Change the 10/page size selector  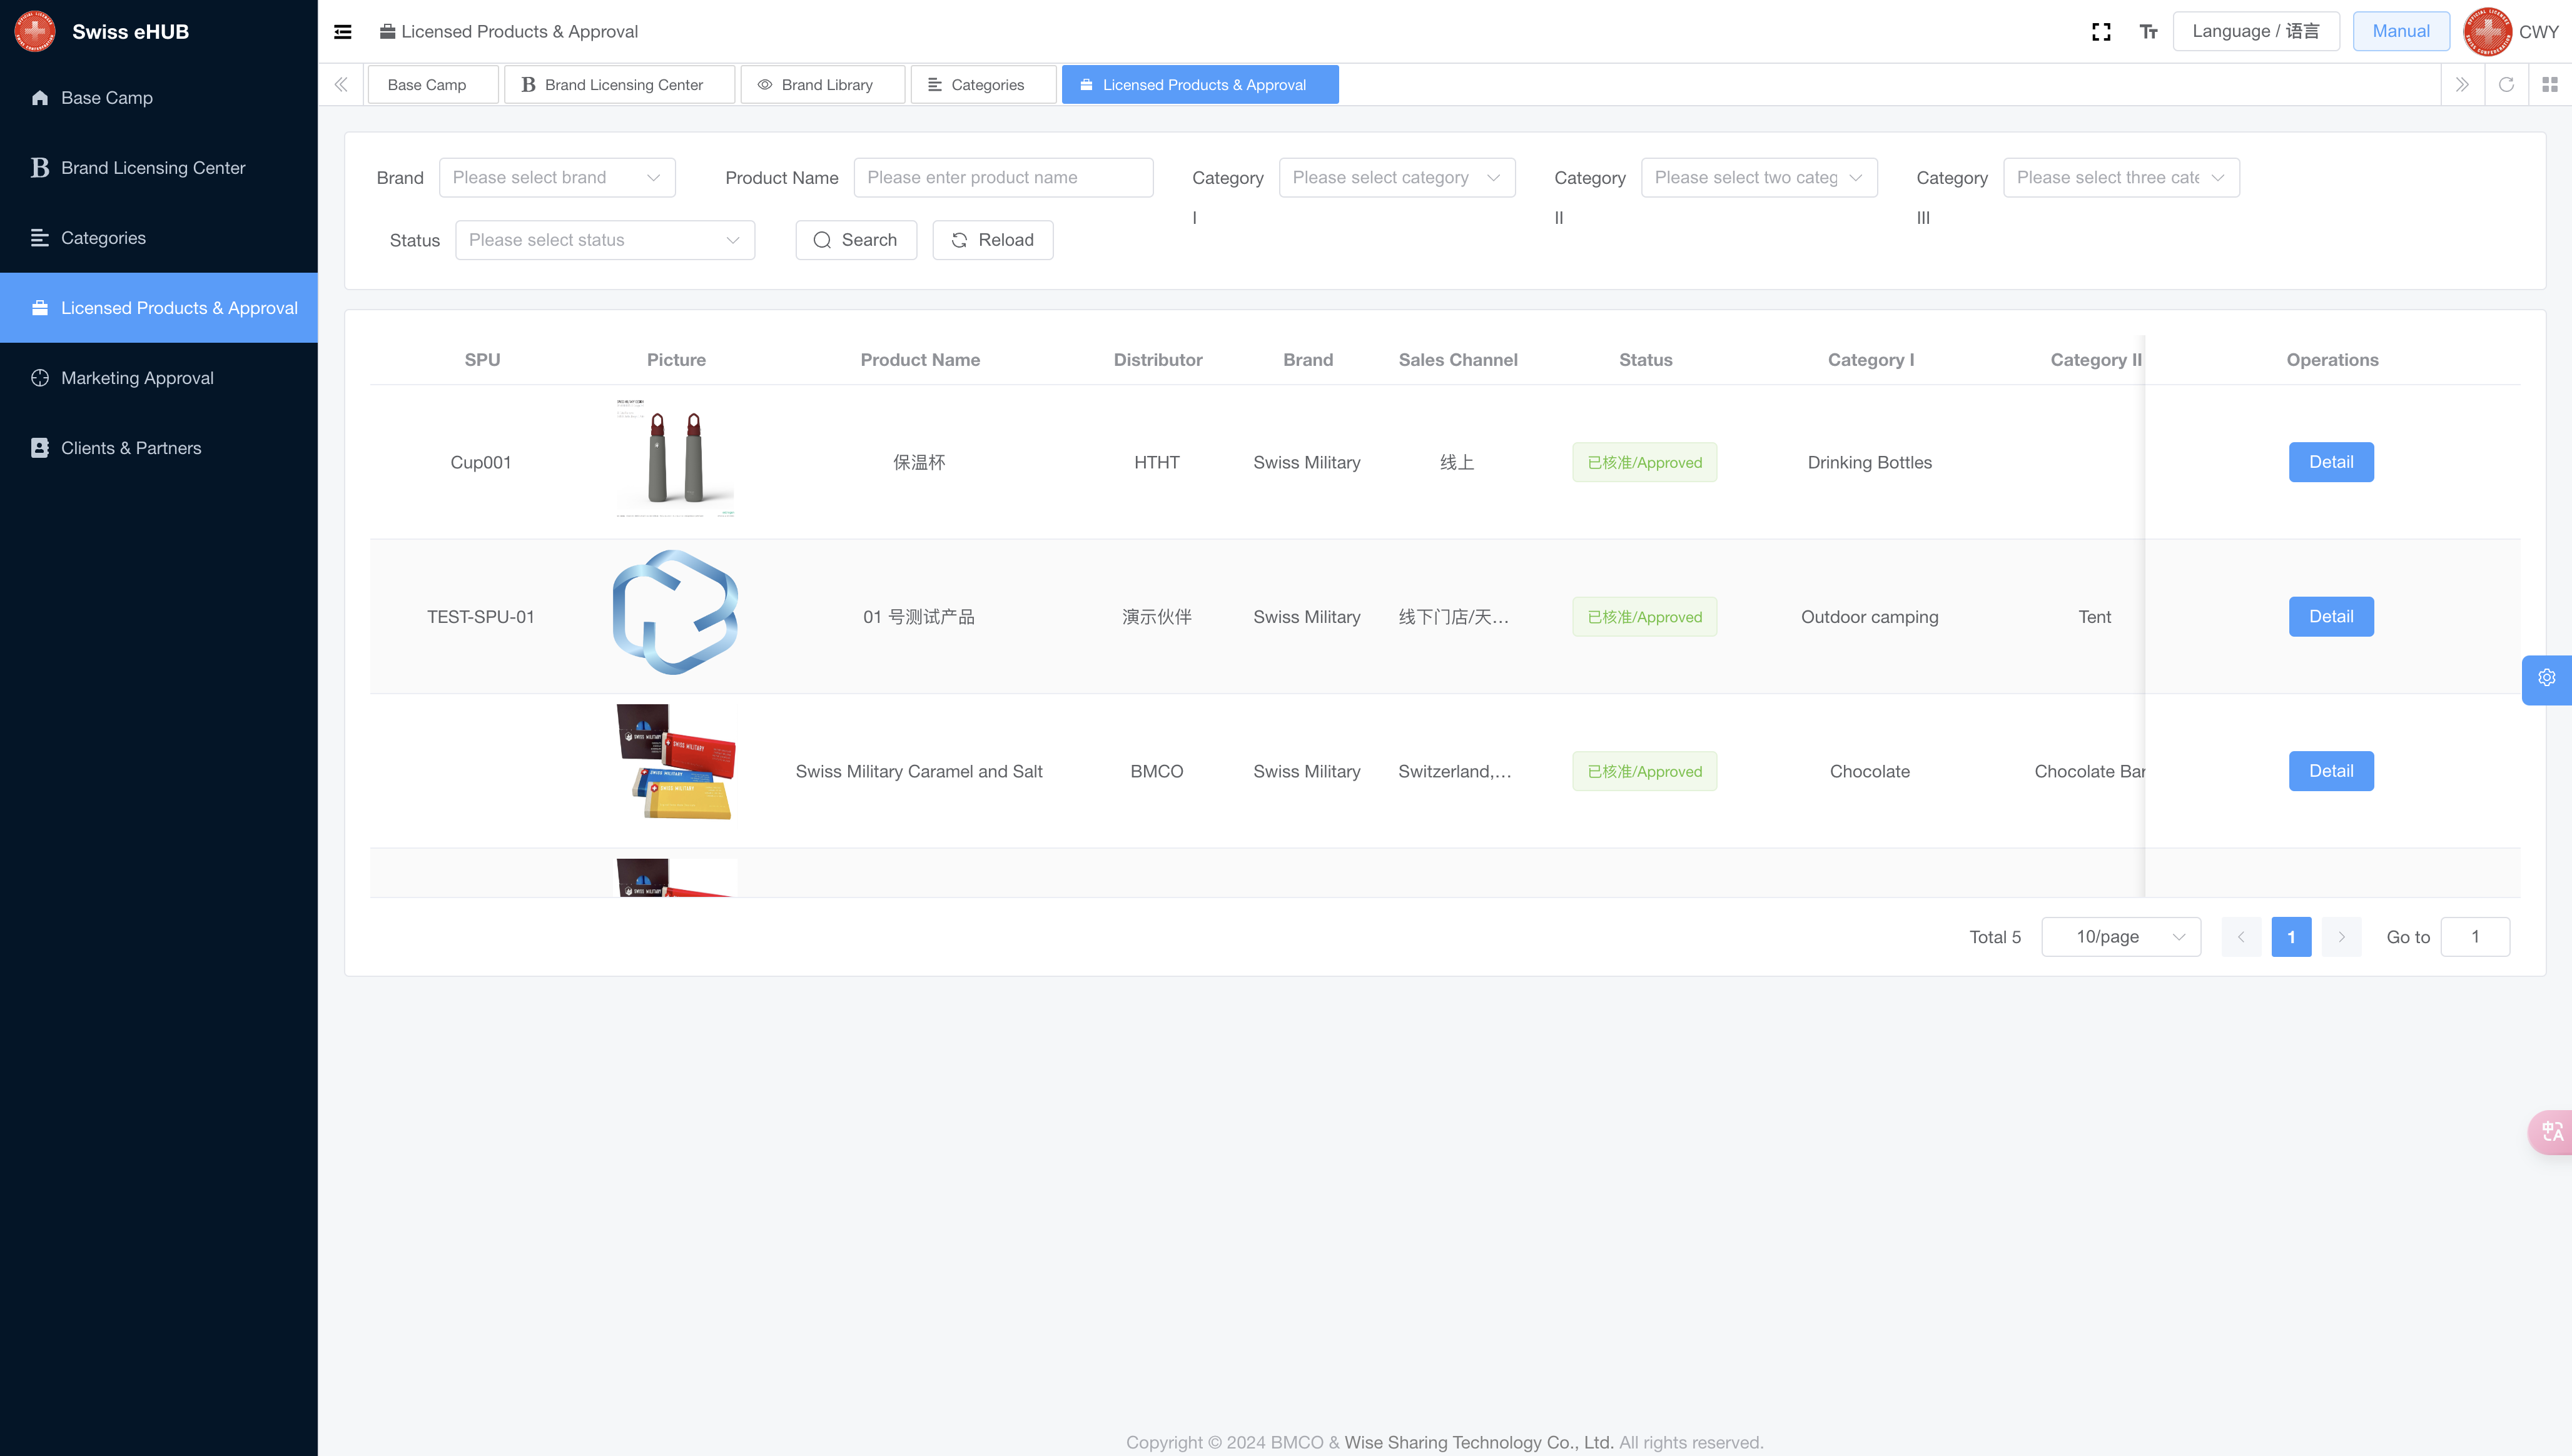tap(2120, 937)
